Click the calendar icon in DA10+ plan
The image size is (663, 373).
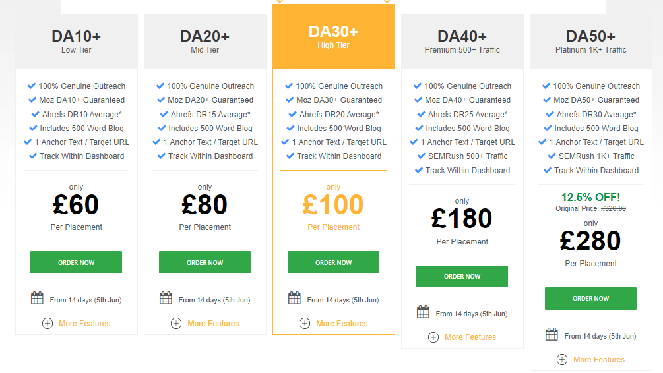[x=37, y=298]
